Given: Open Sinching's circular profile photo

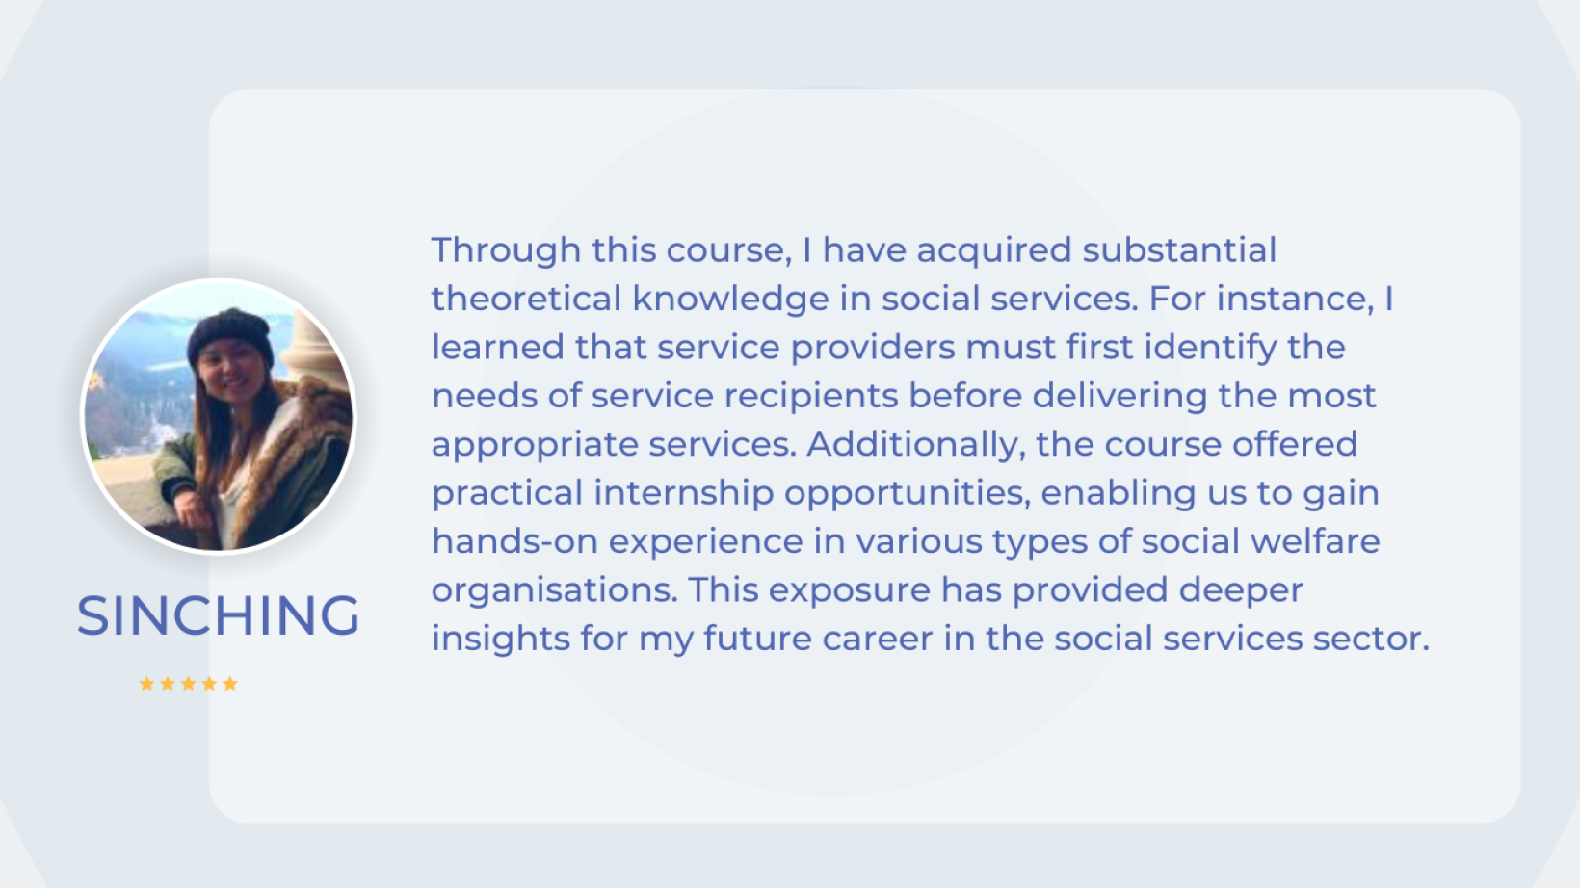Looking at the screenshot, I should pos(219,416).
